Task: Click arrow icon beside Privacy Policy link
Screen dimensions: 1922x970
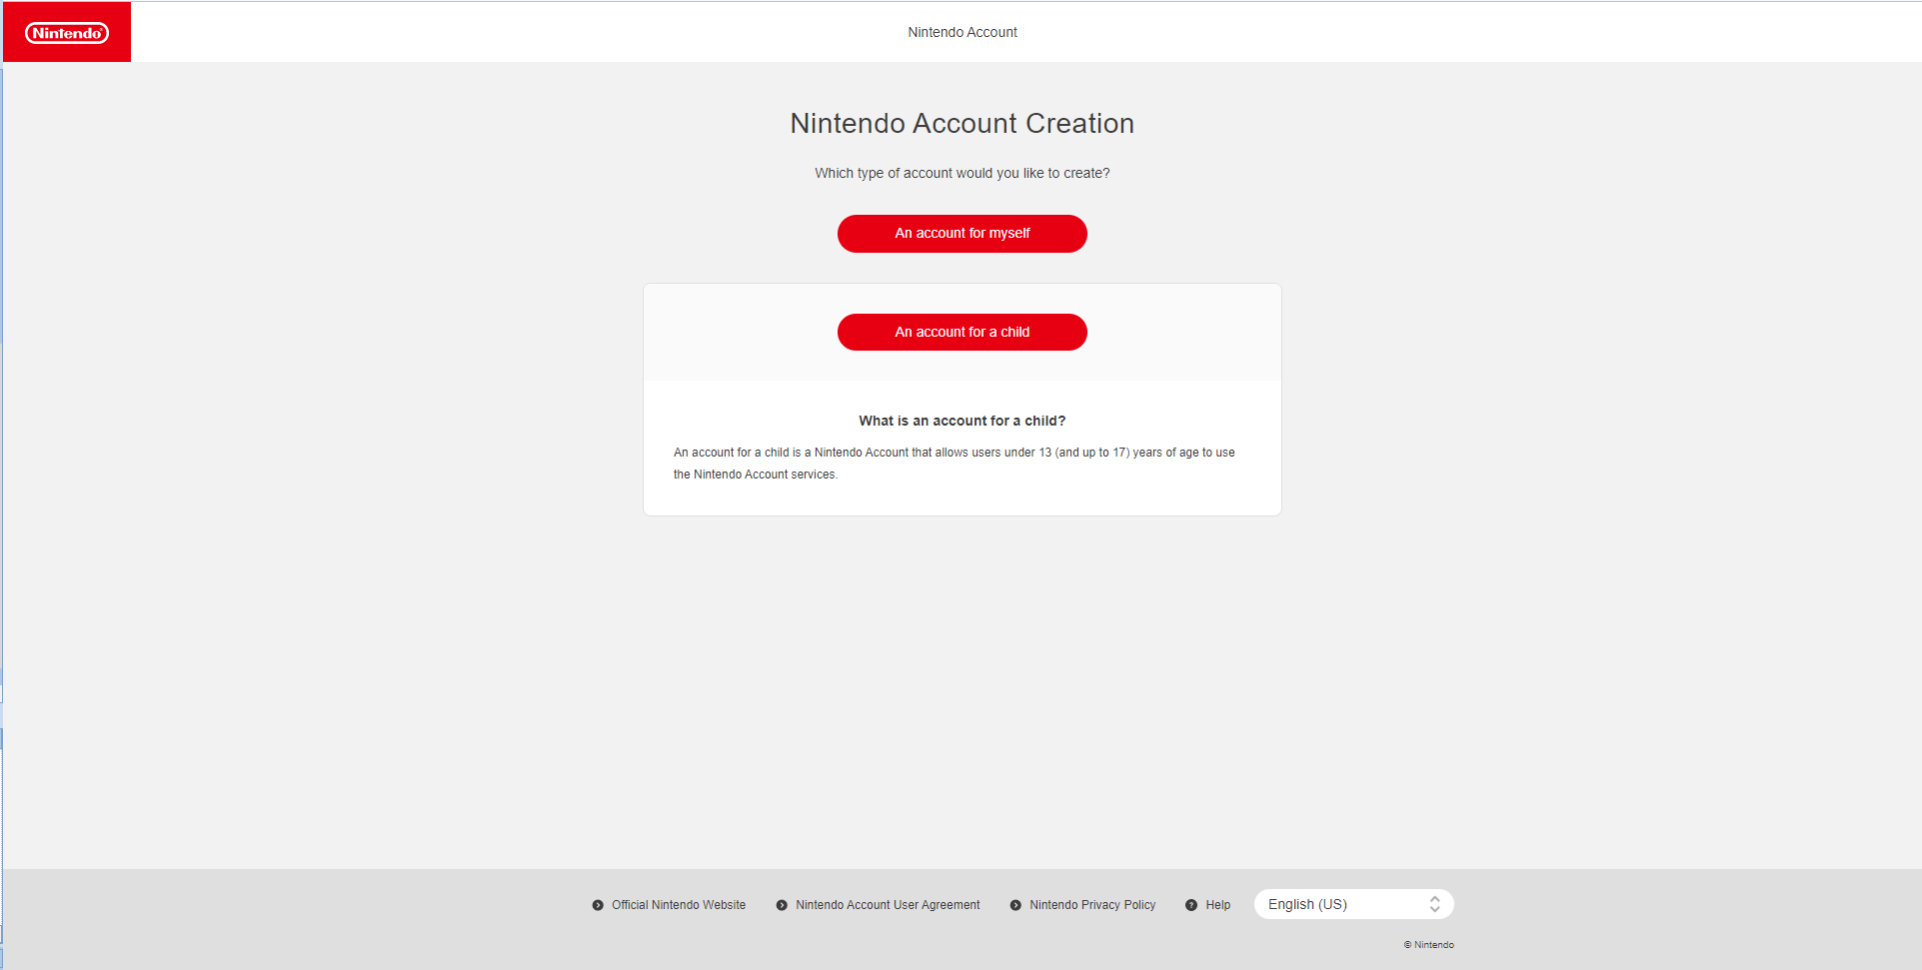Action: [1015, 905]
